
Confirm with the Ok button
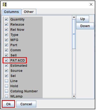8,104
